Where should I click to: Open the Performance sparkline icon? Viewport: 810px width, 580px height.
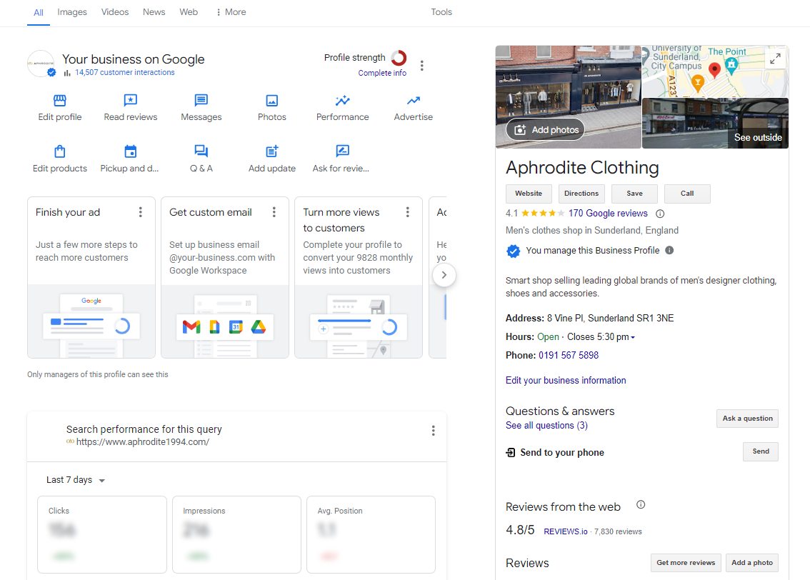point(343,101)
